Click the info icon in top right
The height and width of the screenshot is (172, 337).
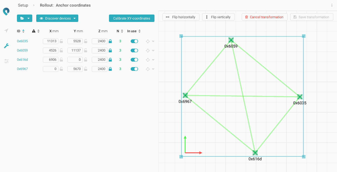click(x=332, y=5)
